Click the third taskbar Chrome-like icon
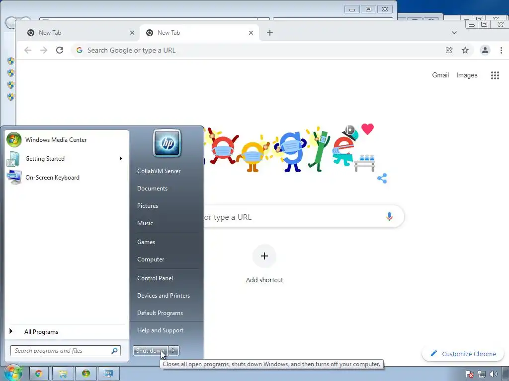 (x=86, y=374)
